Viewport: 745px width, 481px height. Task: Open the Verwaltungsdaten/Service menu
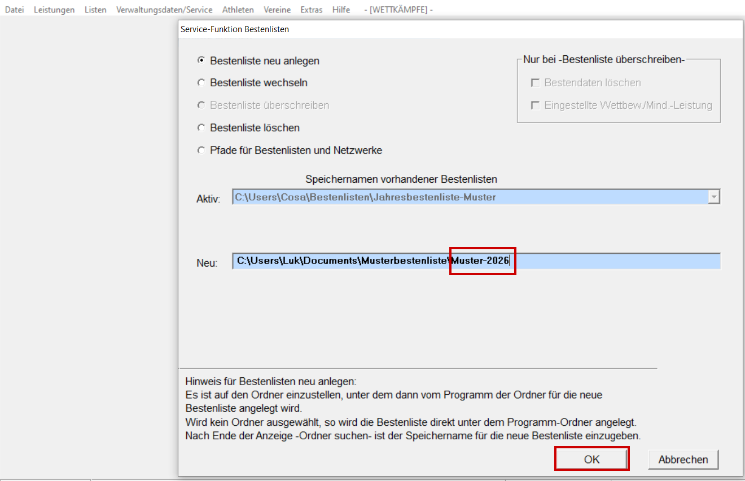click(x=164, y=10)
